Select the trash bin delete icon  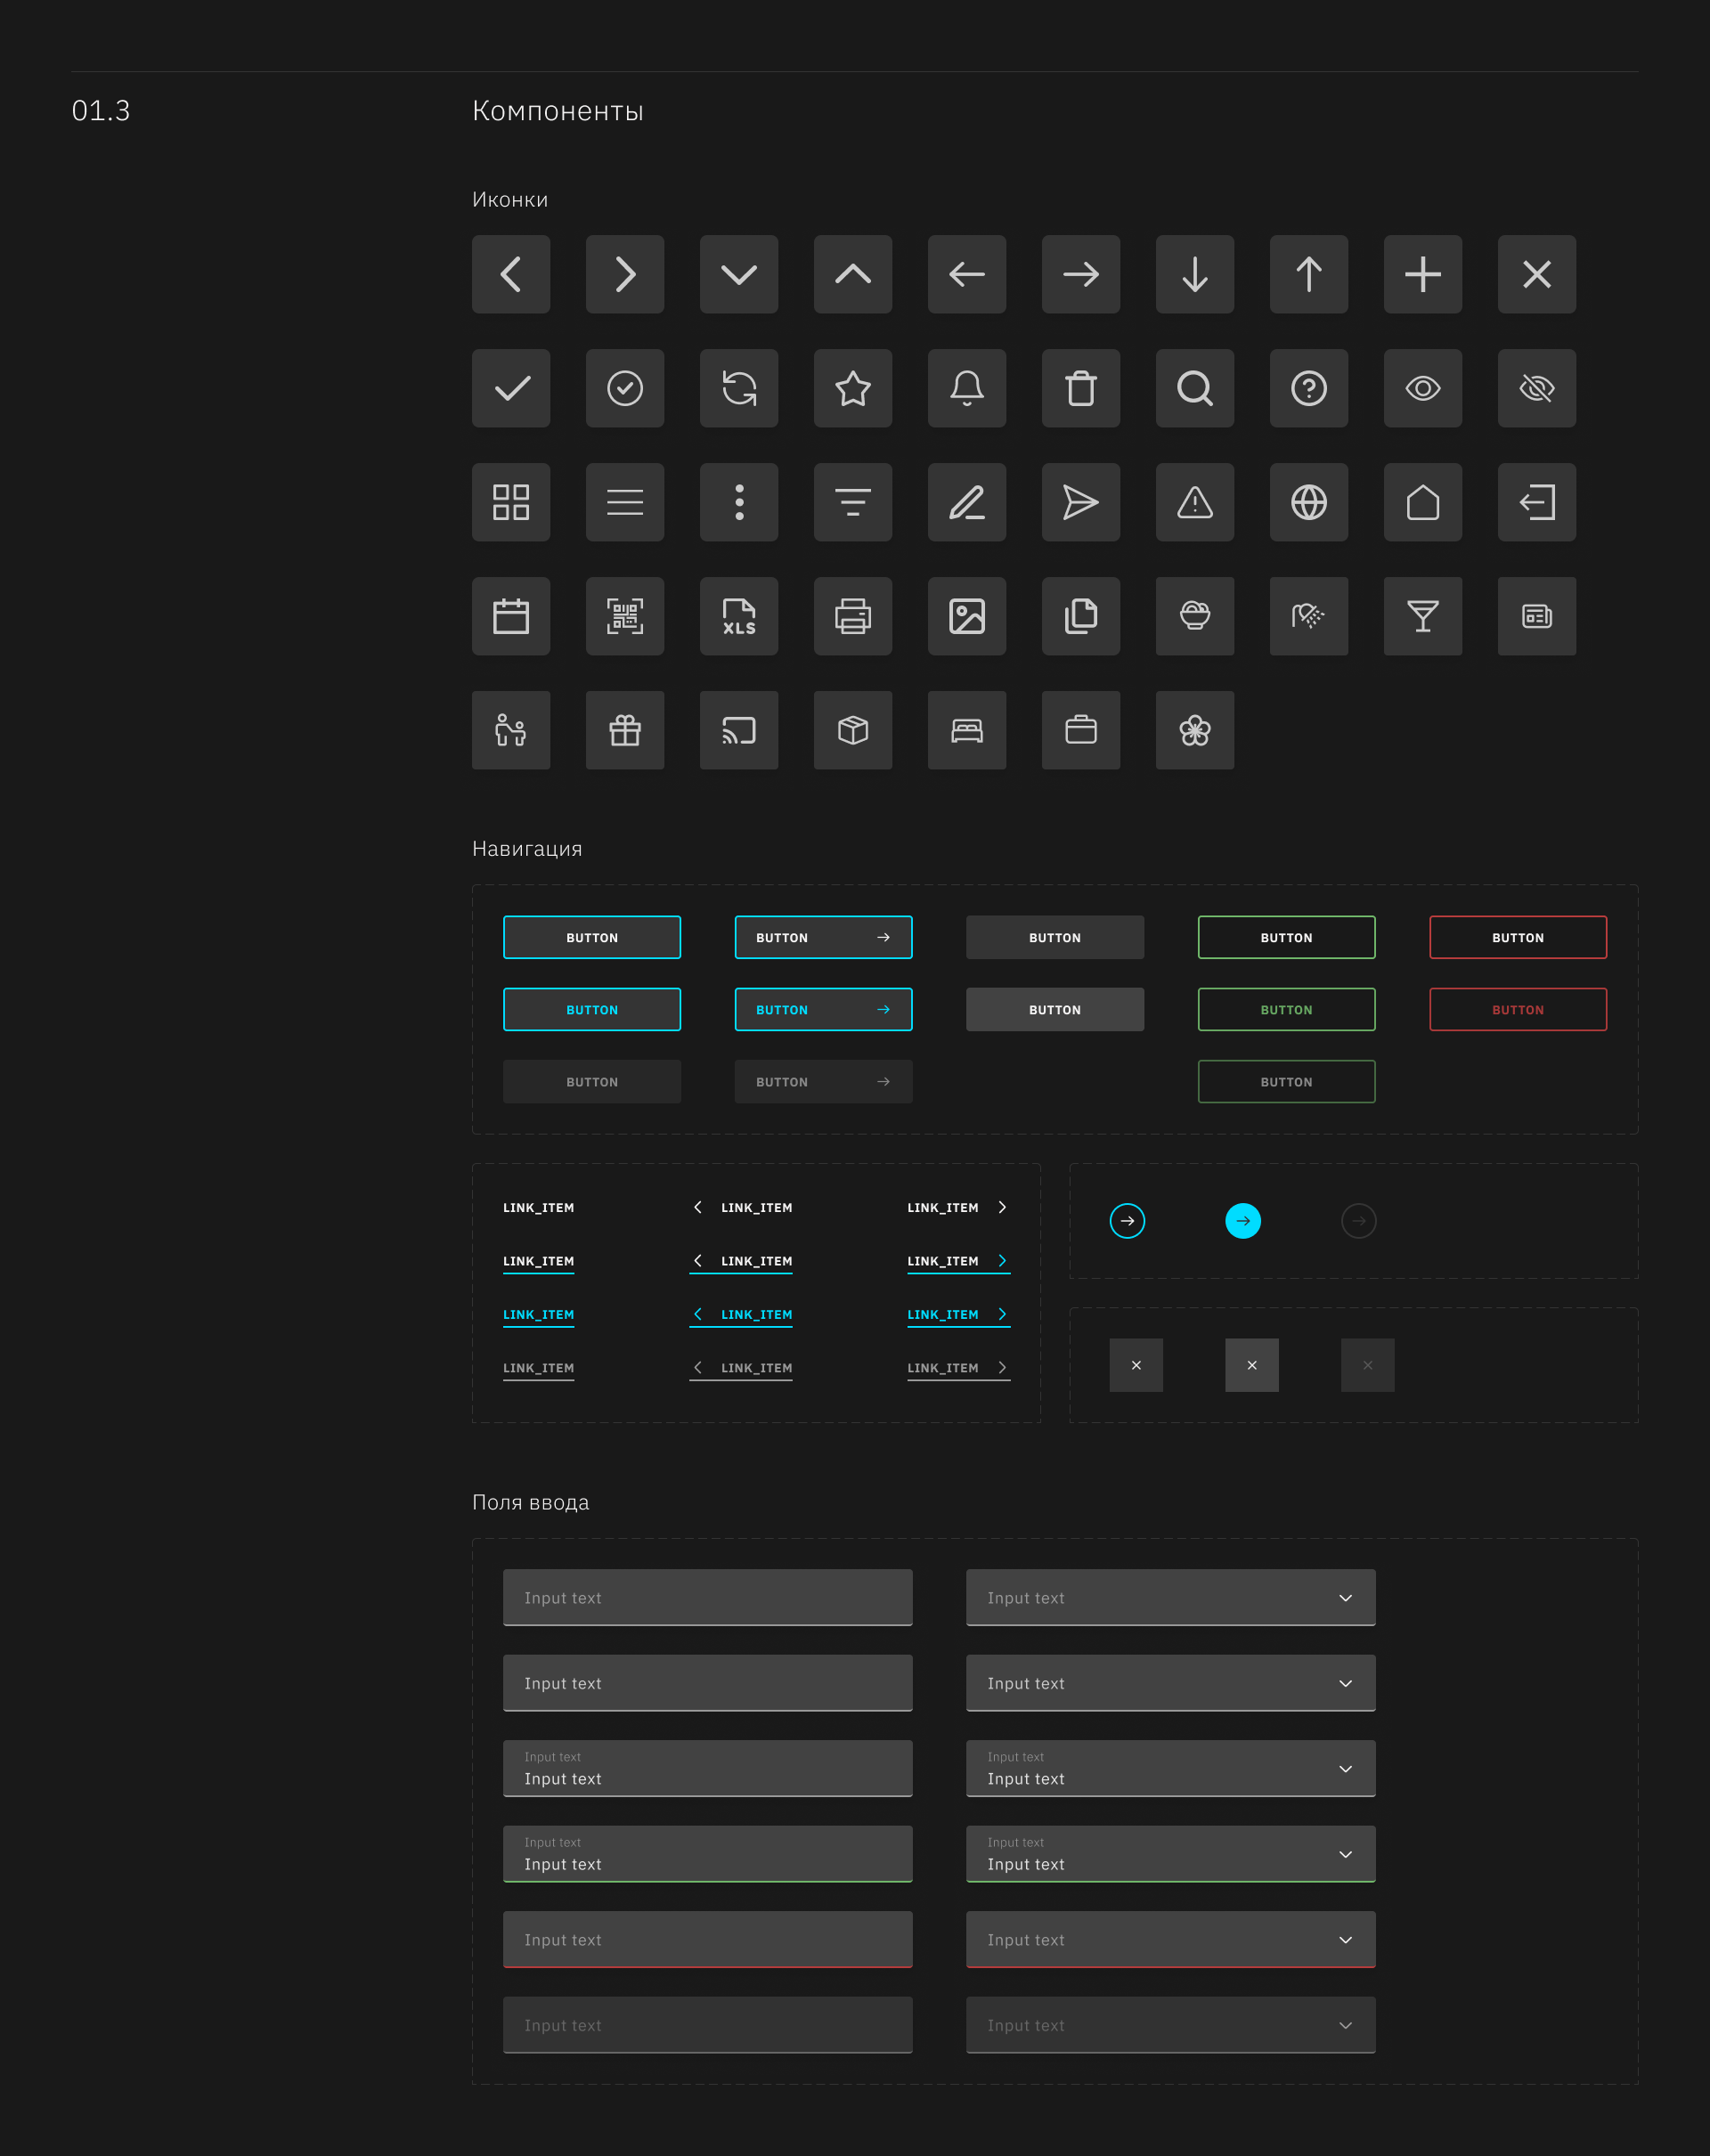click(1081, 388)
